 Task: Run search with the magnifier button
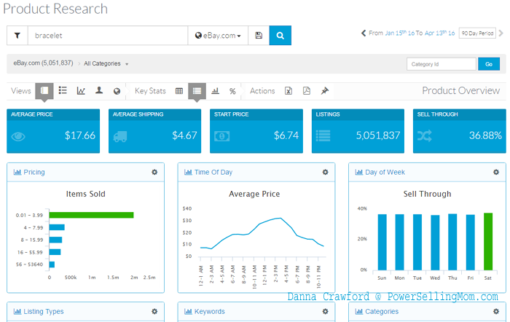280,36
